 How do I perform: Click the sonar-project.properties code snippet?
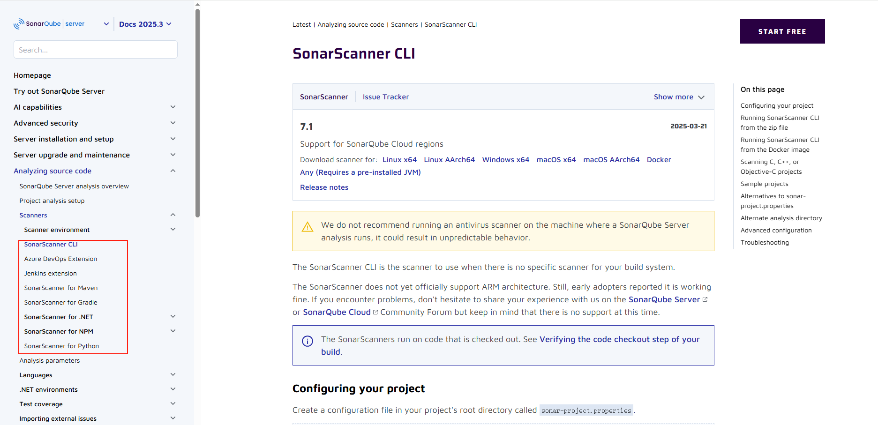pyautogui.click(x=586, y=410)
